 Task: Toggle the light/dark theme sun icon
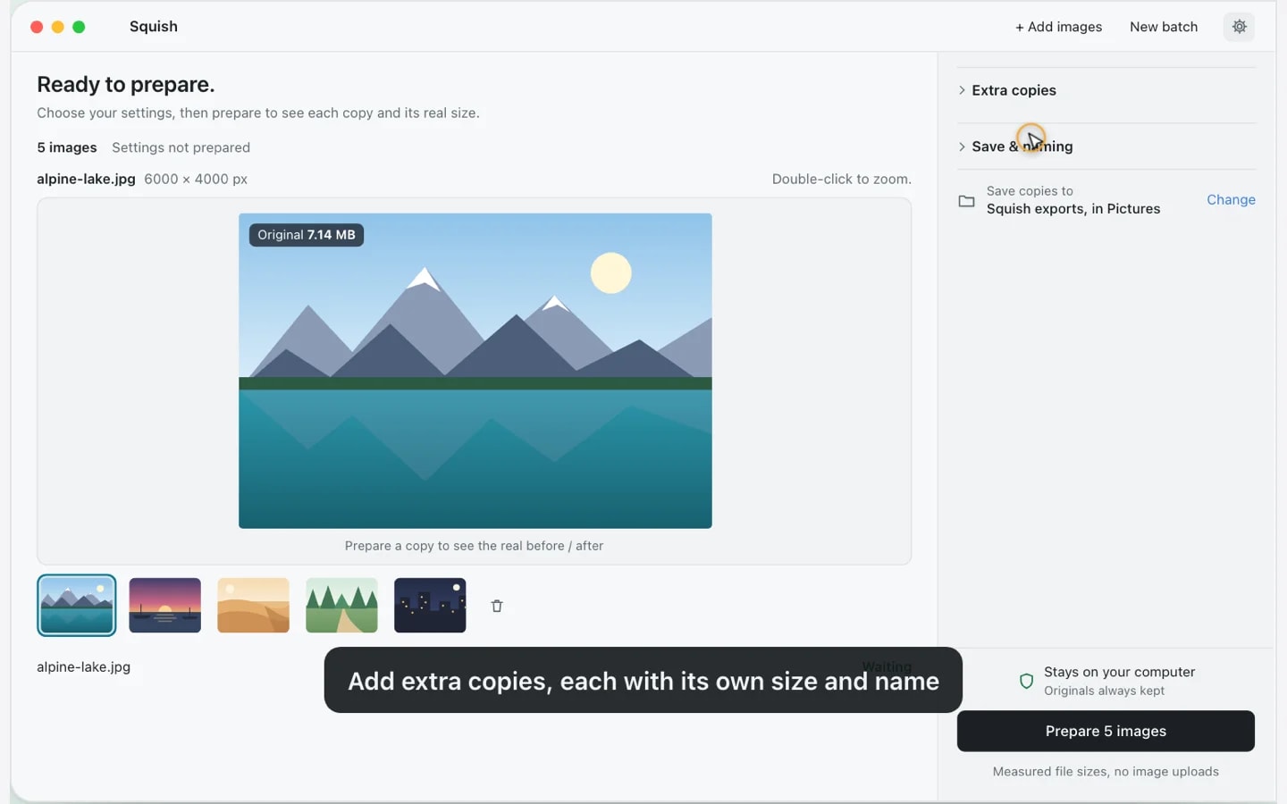click(1239, 27)
